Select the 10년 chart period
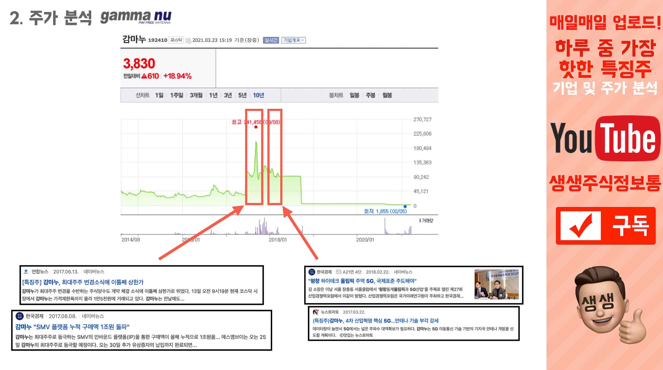 259,95
